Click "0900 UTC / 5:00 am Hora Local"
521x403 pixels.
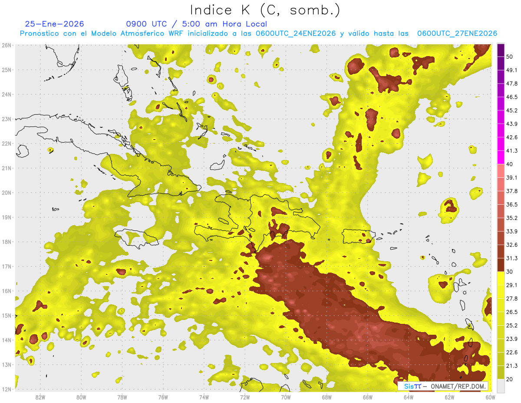(x=196, y=24)
